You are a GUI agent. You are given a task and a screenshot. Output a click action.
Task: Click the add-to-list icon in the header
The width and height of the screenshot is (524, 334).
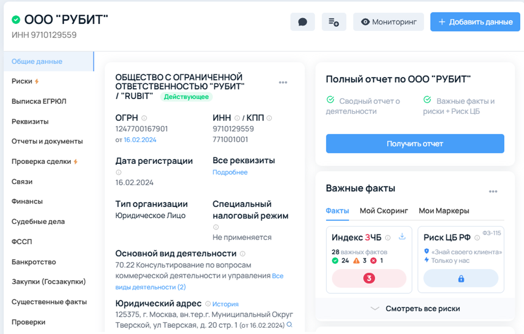coord(334,21)
